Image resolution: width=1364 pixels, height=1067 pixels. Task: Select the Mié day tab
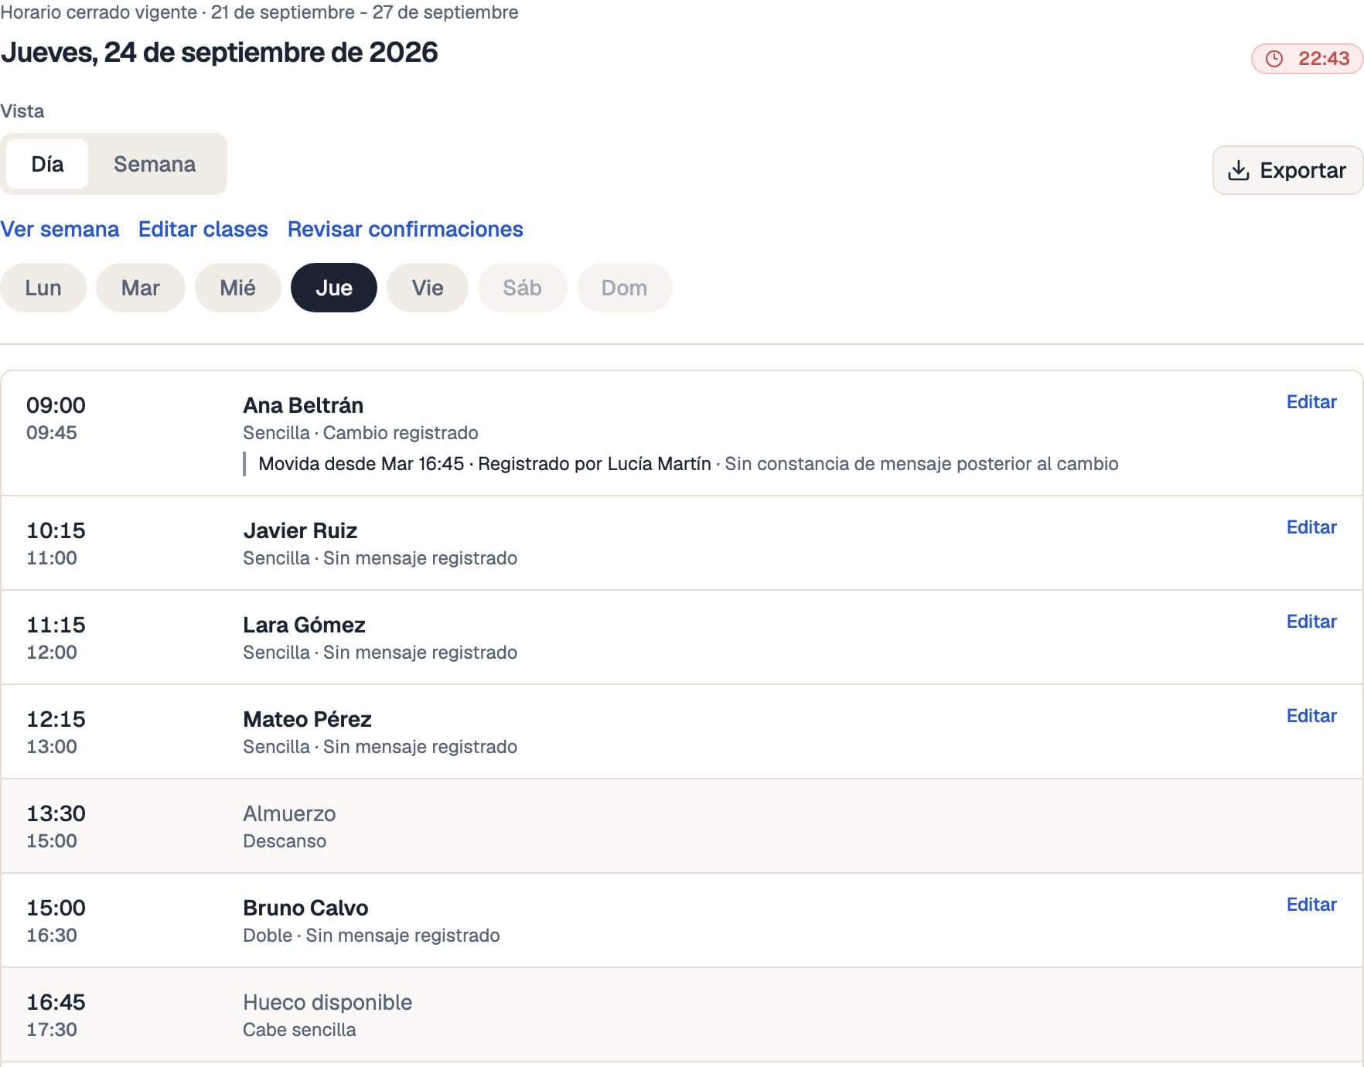point(237,288)
